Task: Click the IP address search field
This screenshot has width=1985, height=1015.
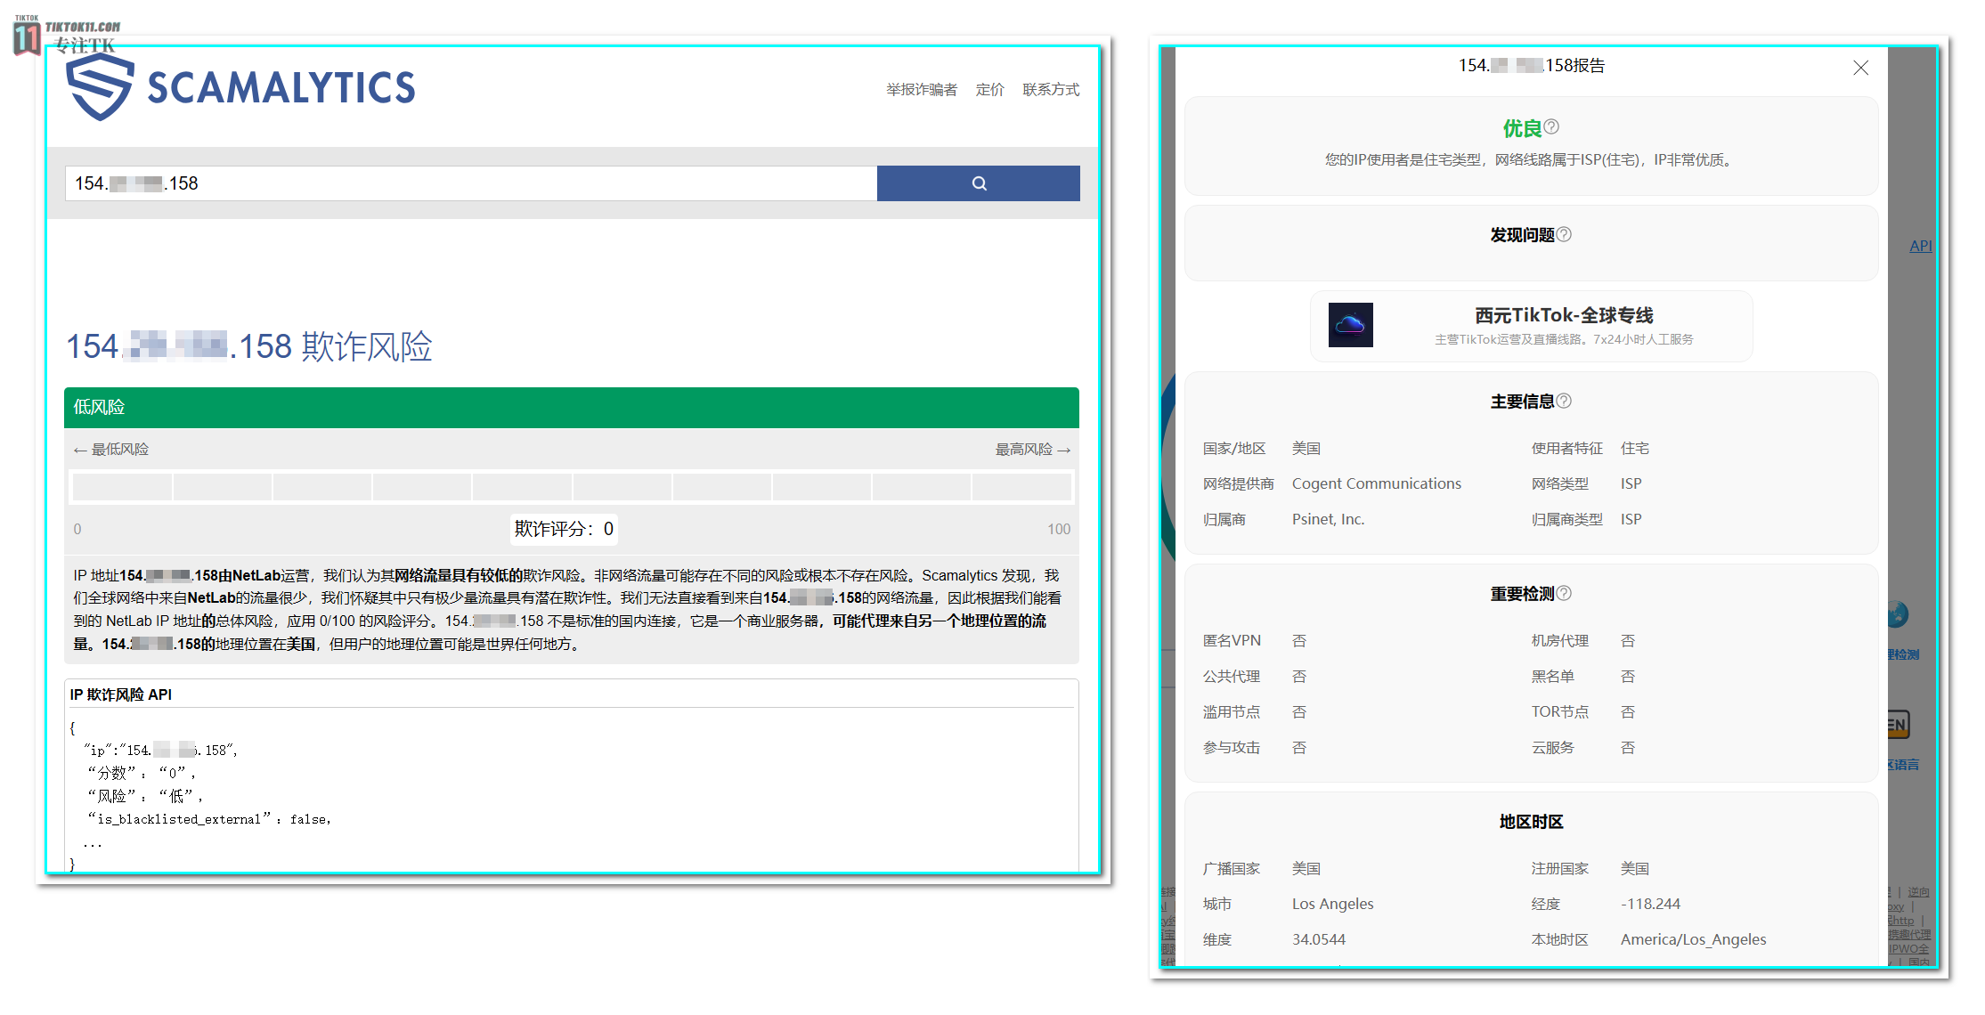Action: click(x=471, y=183)
